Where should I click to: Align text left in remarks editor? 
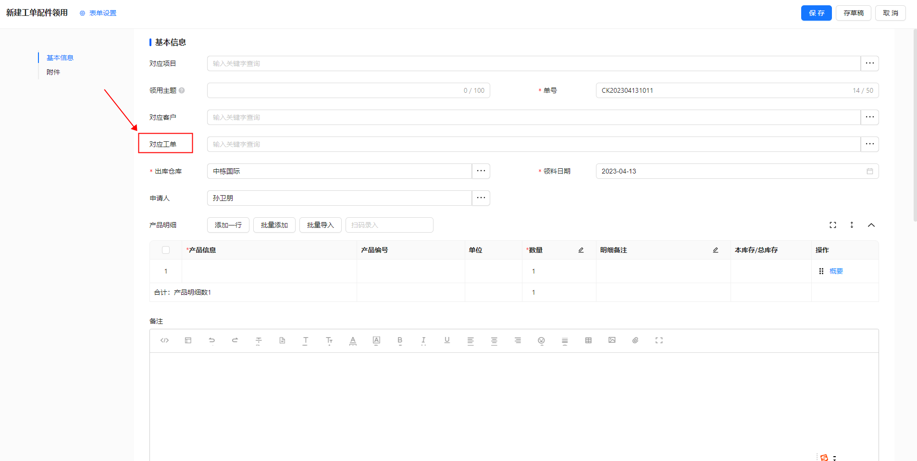[x=471, y=340]
